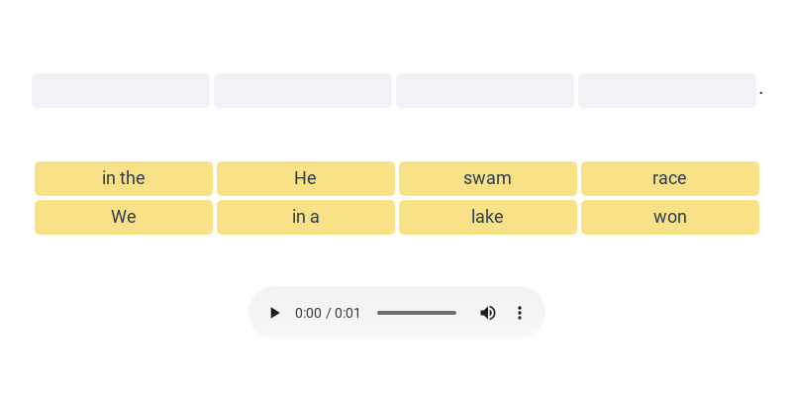792x396 pixels.
Task: Click the period after the answer slots
Action: point(761,94)
